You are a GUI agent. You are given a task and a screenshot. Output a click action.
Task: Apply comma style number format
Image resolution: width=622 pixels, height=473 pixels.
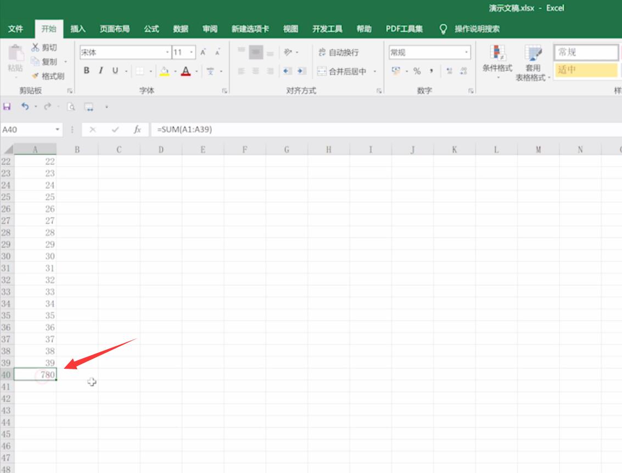(431, 71)
